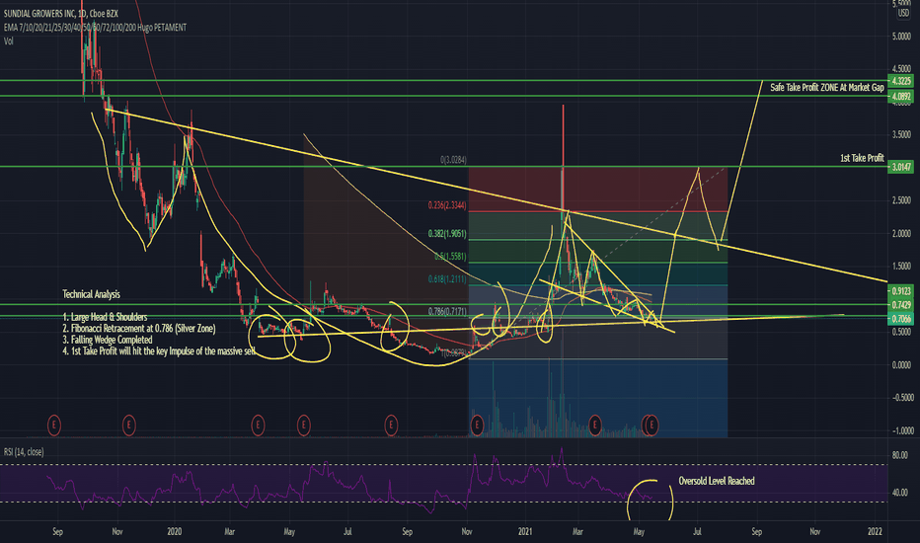Image resolution: width=920 pixels, height=543 pixels.
Task: Select the '1st Take Profit' annotation
Action: tap(862, 158)
